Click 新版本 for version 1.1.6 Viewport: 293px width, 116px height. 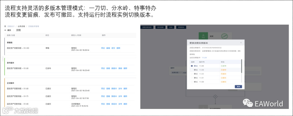pyautogui.click(x=114, y=104)
